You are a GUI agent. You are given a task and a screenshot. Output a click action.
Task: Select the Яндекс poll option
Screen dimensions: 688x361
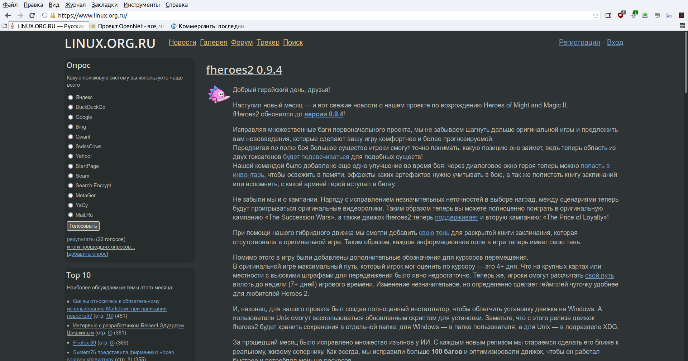(71, 97)
